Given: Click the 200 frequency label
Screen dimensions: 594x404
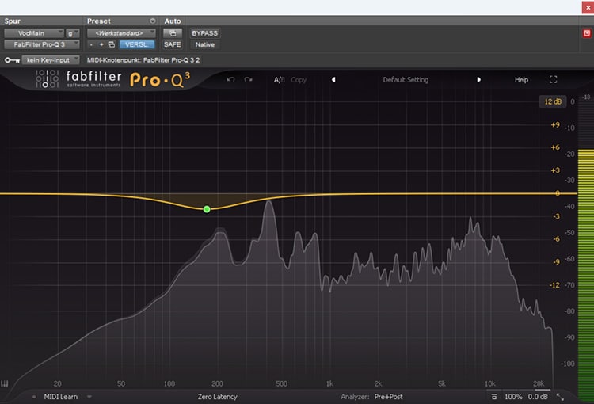Looking at the screenshot, I should pos(217,383).
